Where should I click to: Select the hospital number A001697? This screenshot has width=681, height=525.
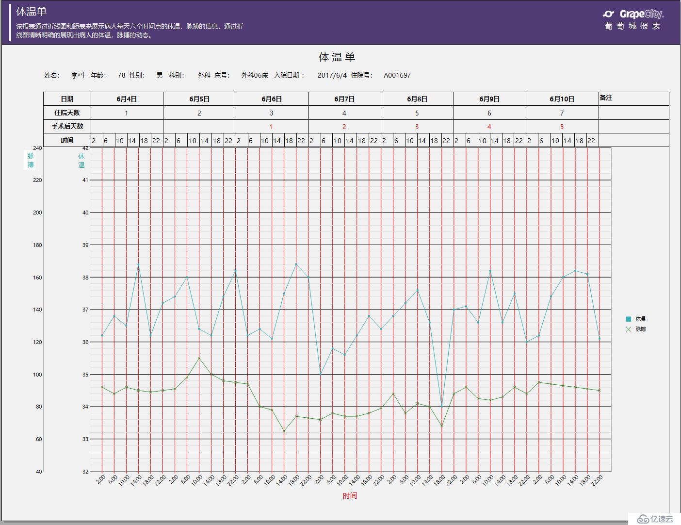click(x=397, y=75)
